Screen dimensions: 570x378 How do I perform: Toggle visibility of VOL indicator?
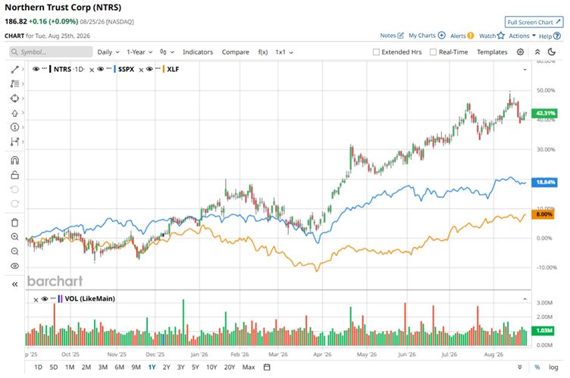pos(45,298)
